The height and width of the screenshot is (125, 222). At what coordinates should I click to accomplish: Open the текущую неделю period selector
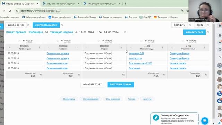62,32
